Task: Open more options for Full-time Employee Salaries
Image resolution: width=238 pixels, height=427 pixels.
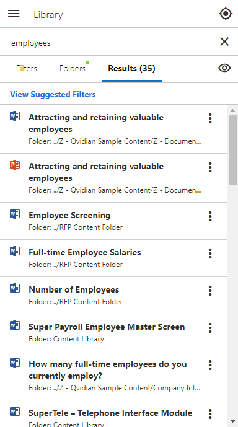Action: pos(210,253)
